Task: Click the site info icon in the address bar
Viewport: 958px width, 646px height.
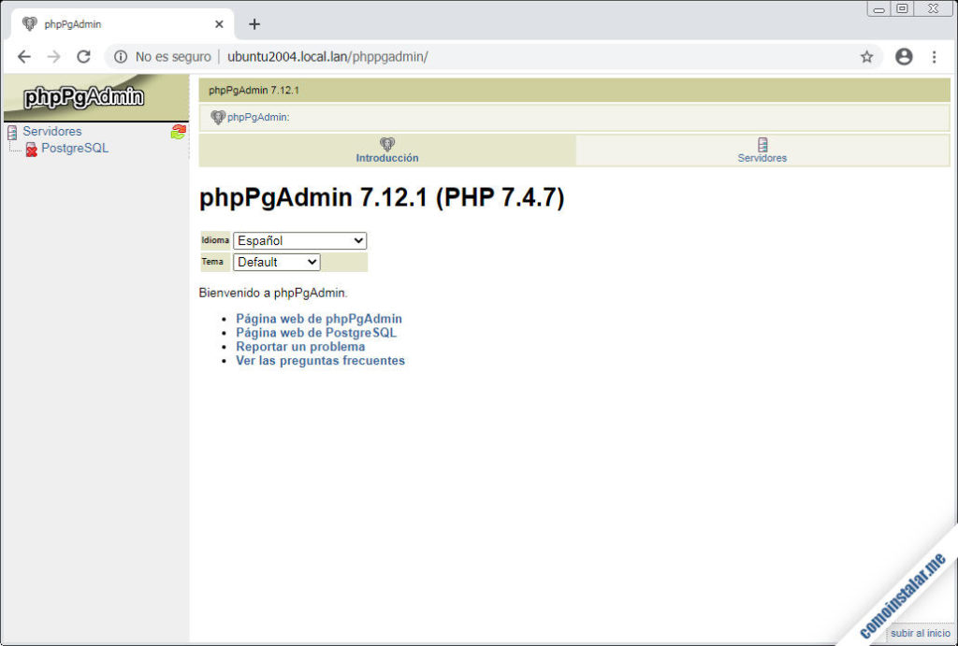Action: 120,56
